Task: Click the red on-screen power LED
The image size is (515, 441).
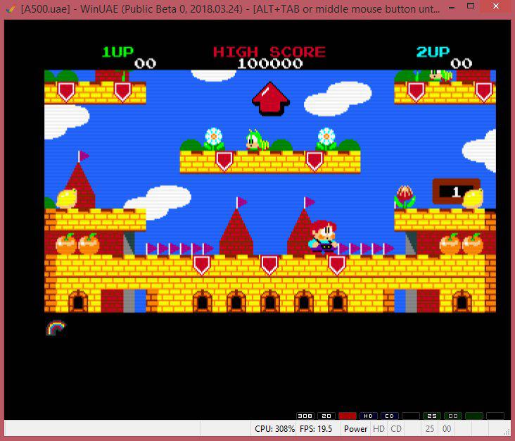Action: click(347, 416)
